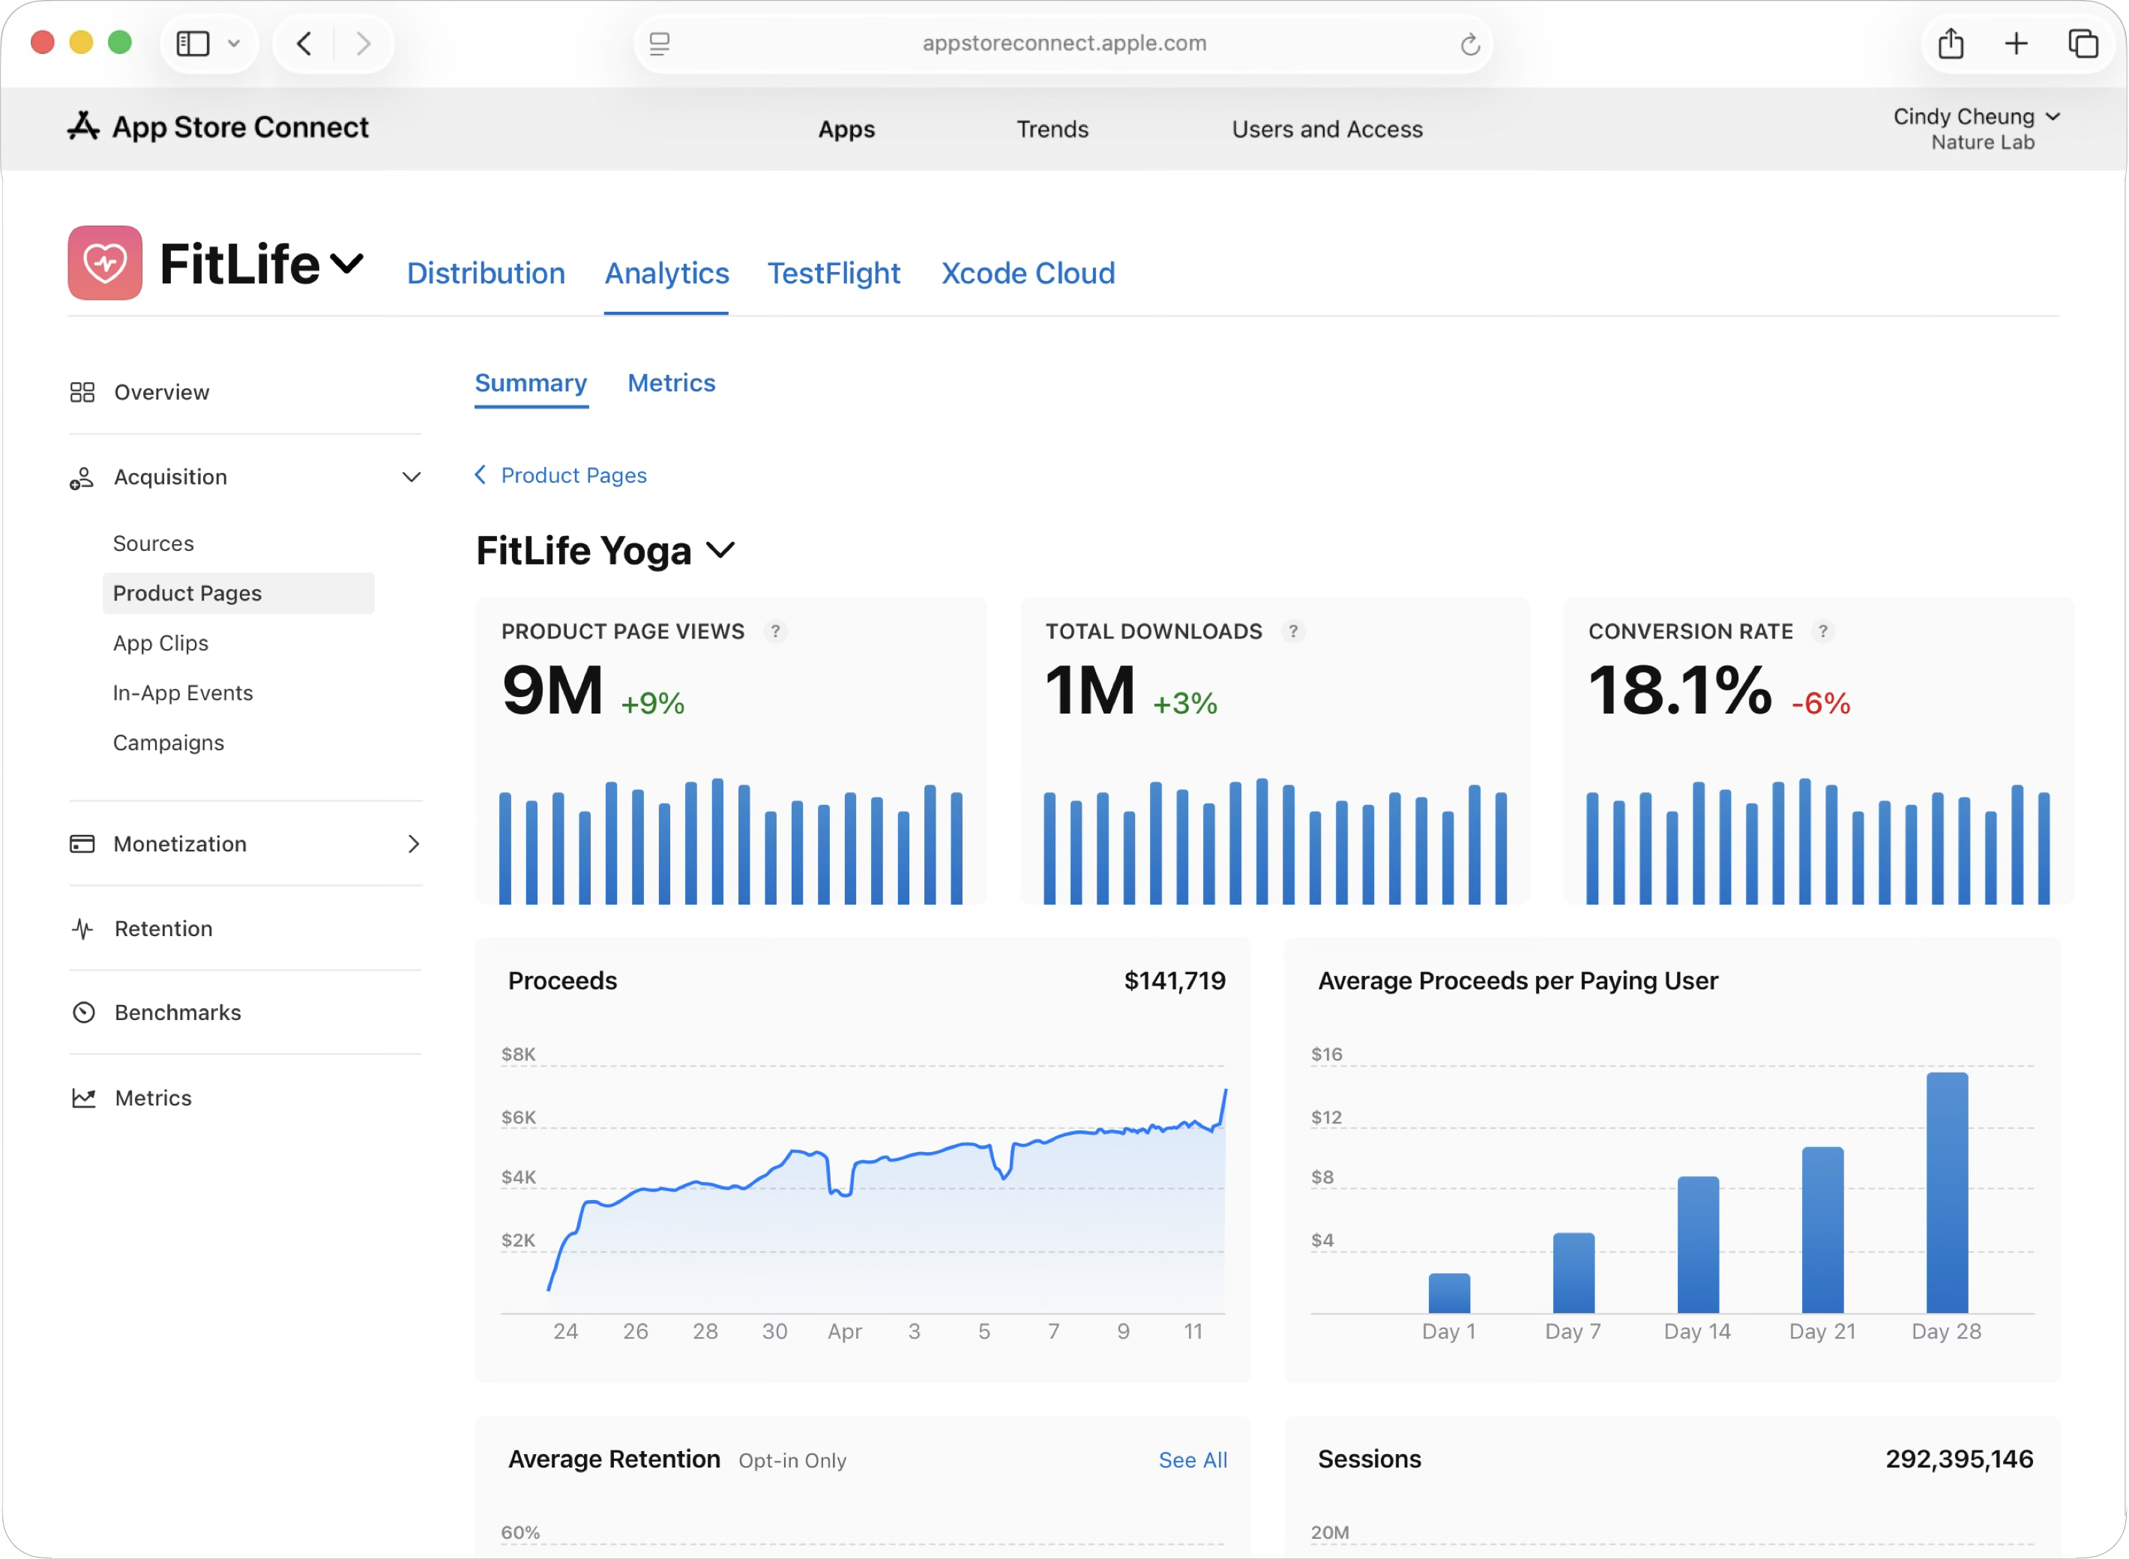Expand the Monetization sidebar section
The width and height of the screenshot is (2129, 1559).
click(x=412, y=844)
